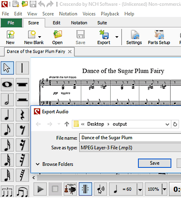Expand the path history dropdown chevron
Screen dimensions: 181x198
tap(167, 124)
